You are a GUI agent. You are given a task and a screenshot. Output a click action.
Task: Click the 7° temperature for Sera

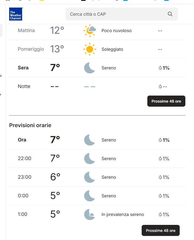click(55, 68)
